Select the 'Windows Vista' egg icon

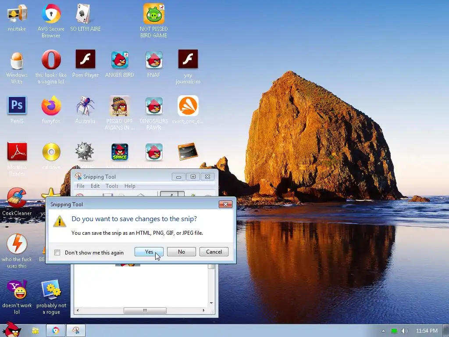[x=17, y=68]
